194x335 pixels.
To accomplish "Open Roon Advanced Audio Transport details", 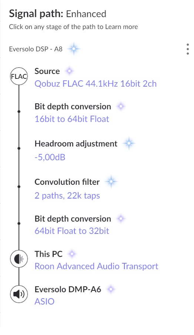I will [96, 266].
